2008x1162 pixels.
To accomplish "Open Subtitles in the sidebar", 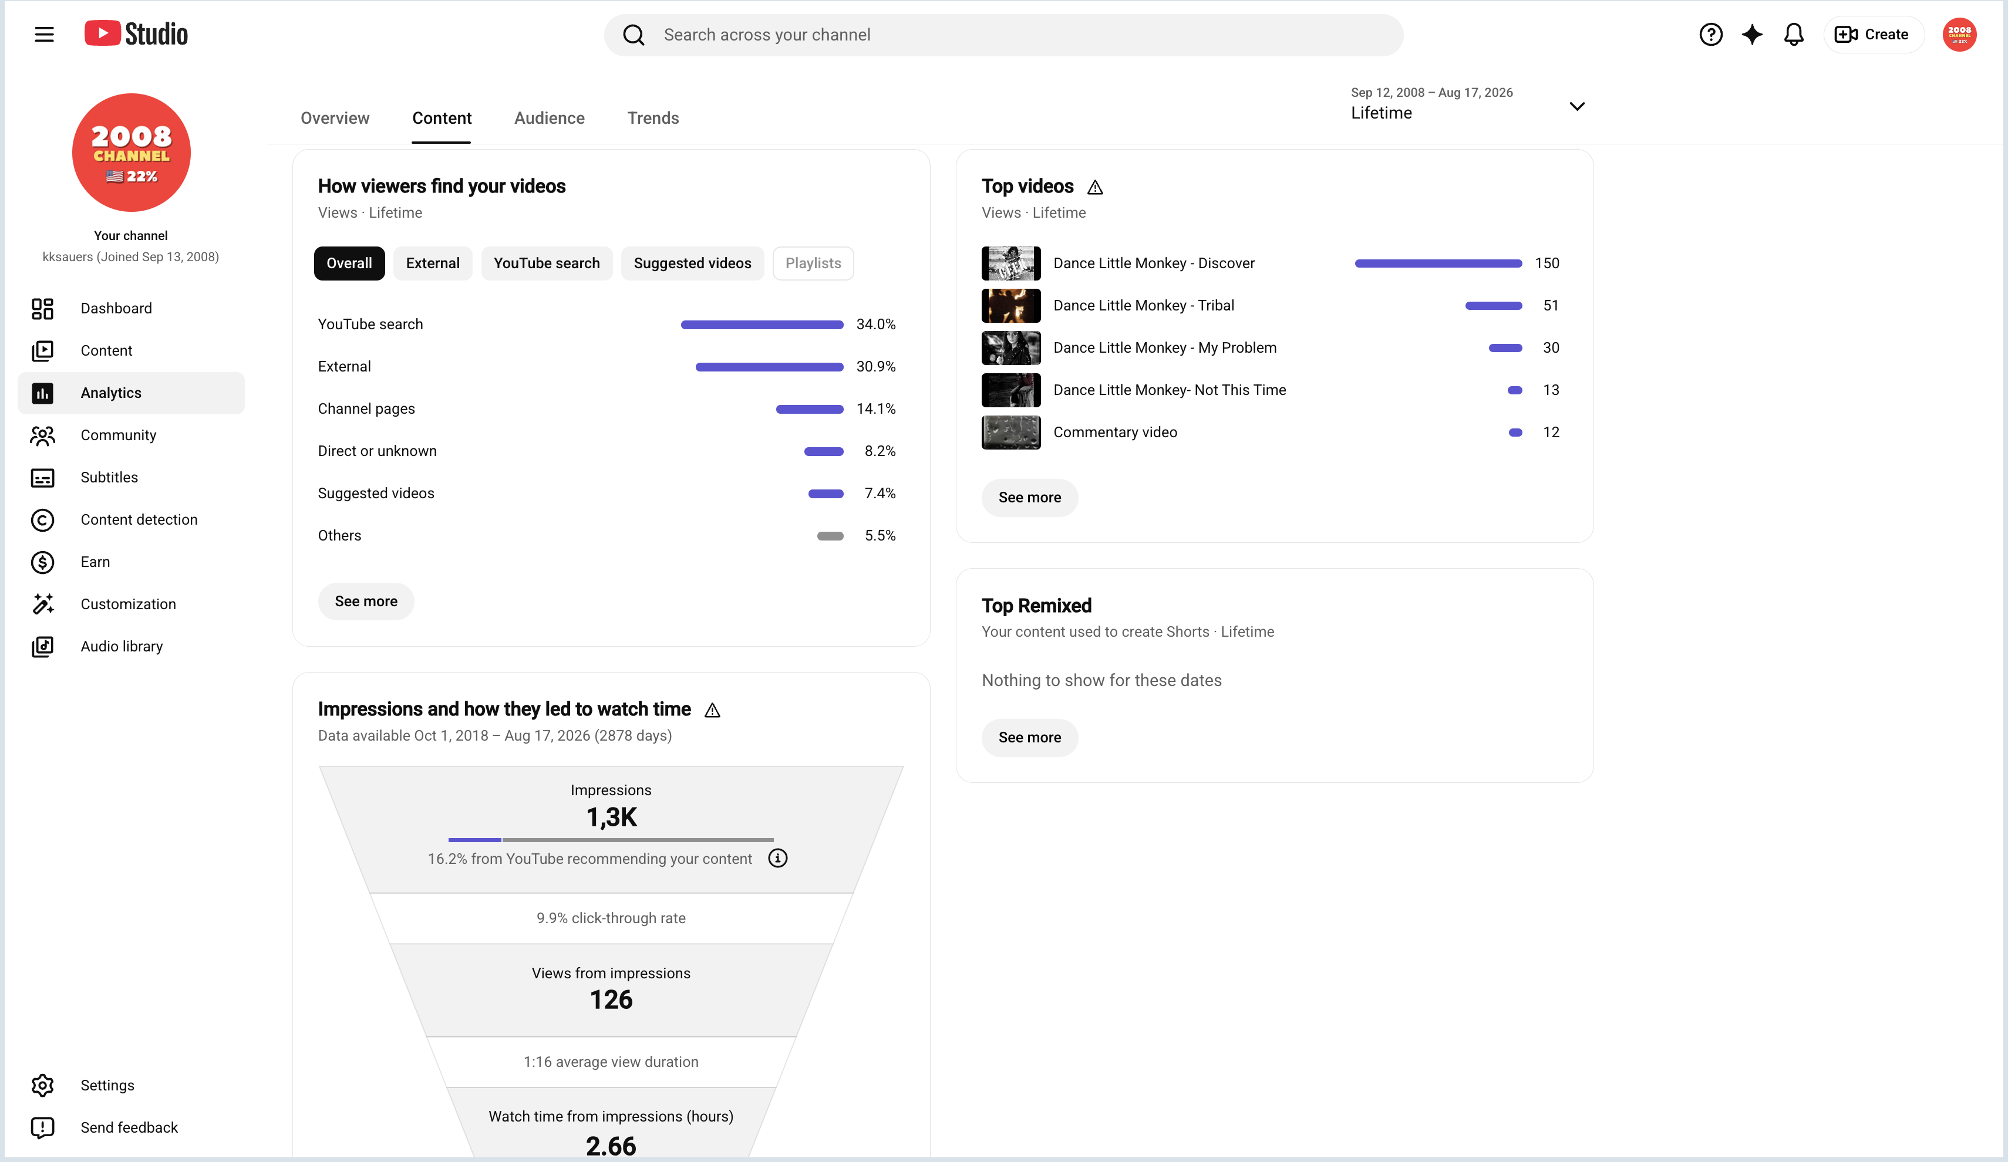I will 132,477.
